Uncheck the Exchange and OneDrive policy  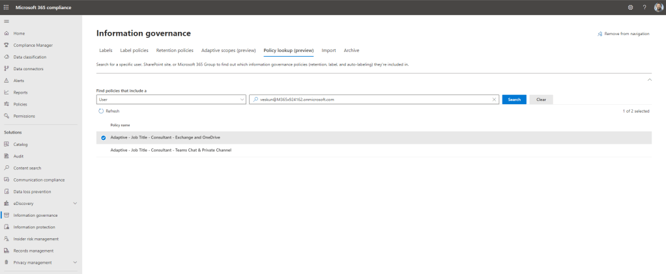104,138
